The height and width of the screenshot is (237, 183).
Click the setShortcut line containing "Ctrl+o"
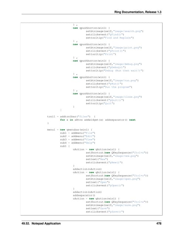pos(117,176)
